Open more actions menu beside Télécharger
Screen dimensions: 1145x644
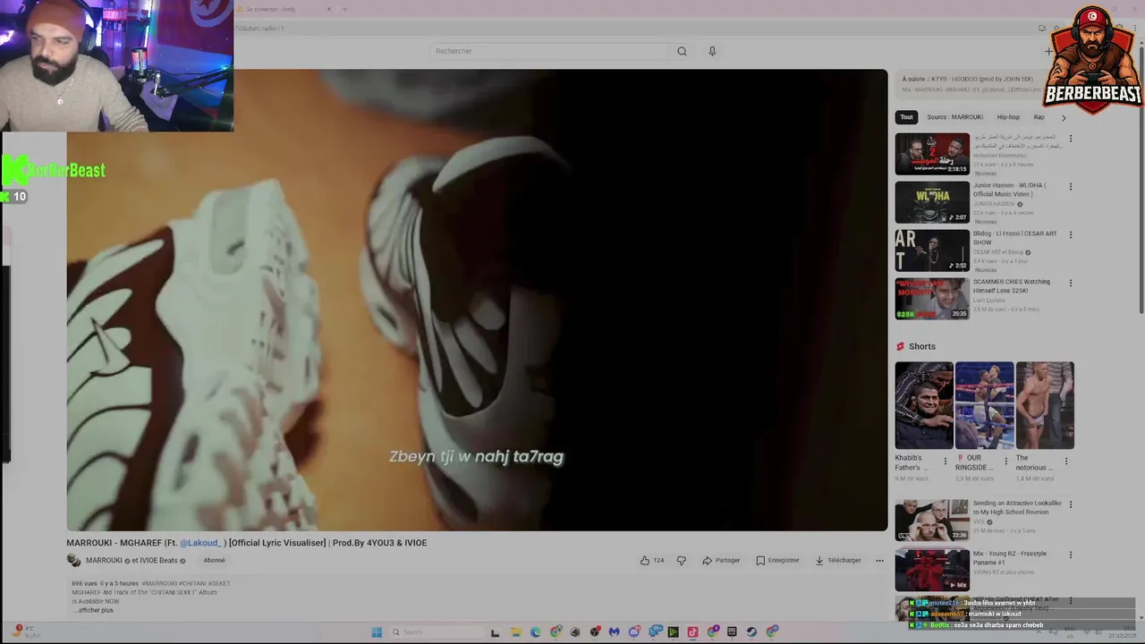click(879, 560)
